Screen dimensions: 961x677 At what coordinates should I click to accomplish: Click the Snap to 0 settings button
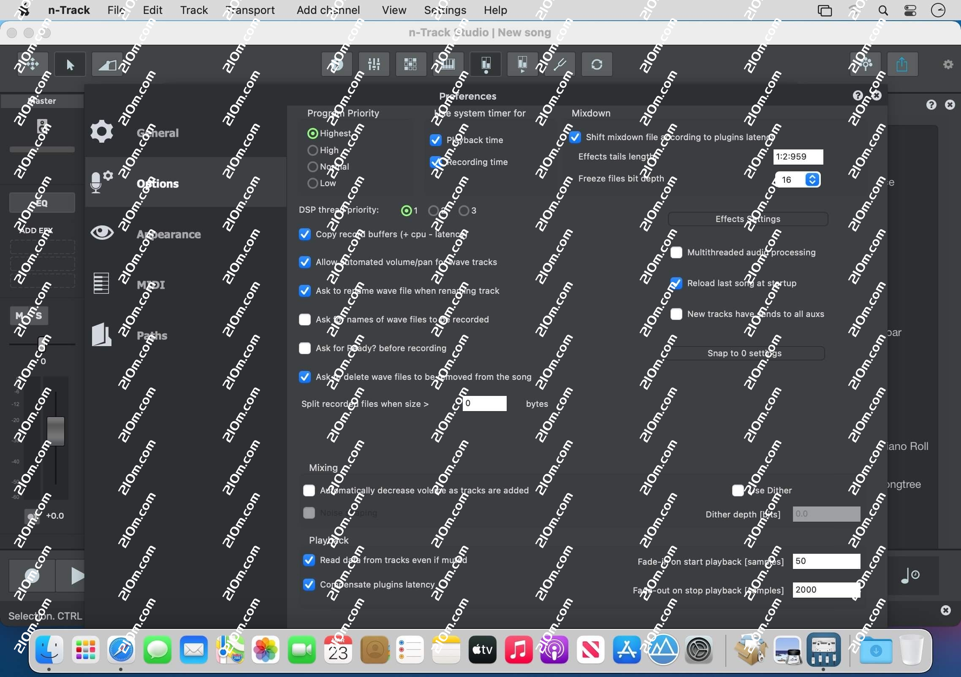(744, 353)
